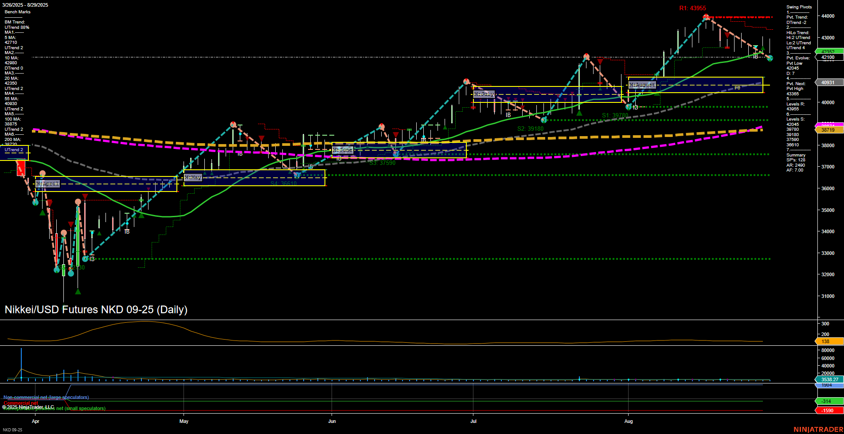Select the green 42352 price marker on the axis
Screen dimensions: 844x434
click(x=827, y=52)
